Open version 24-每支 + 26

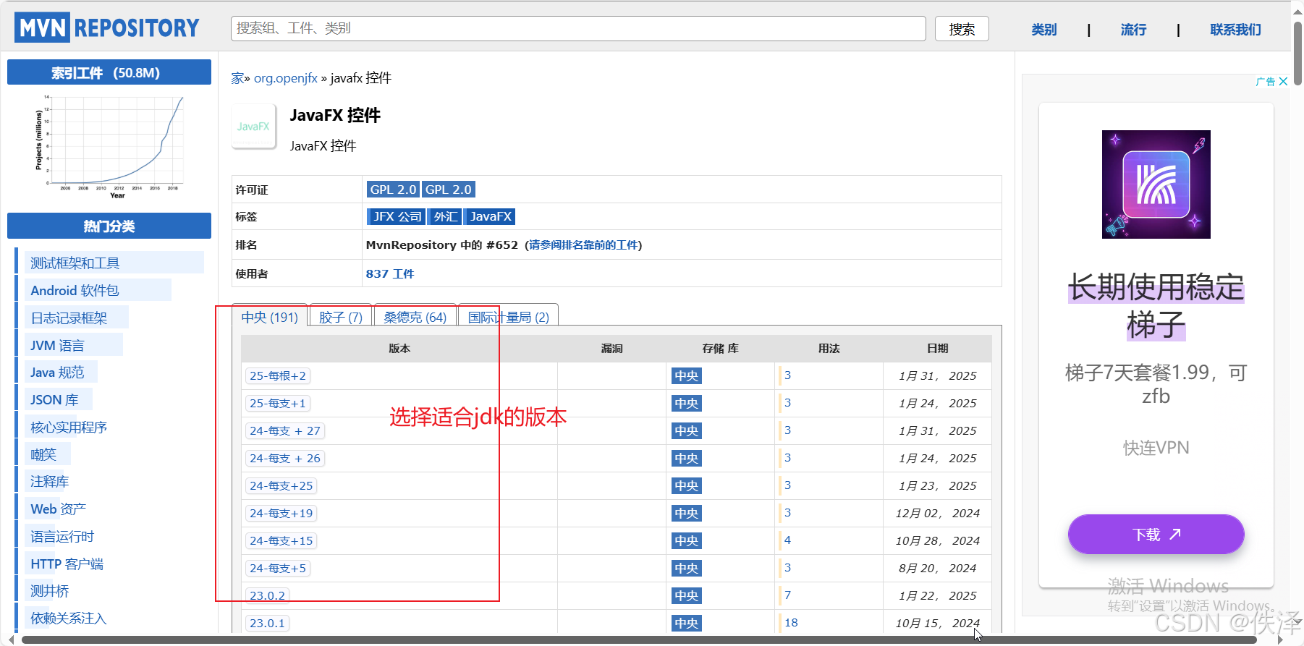pyautogui.click(x=285, y=458)
